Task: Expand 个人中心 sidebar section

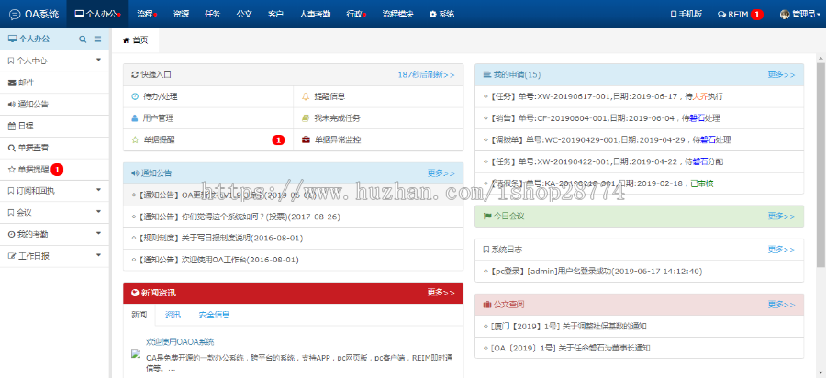Action: click(55, 61)
